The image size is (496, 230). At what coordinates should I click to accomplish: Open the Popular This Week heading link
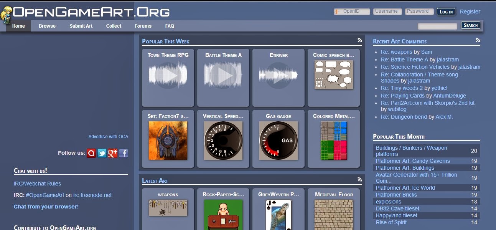(166, 41)
